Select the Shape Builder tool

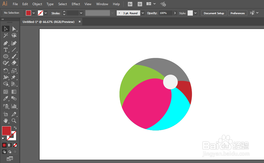[5, 84]
